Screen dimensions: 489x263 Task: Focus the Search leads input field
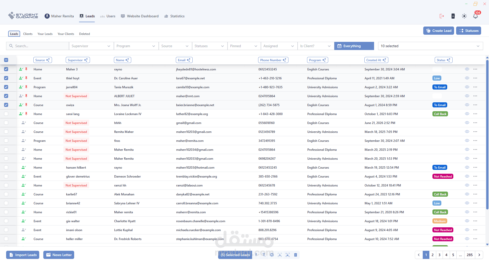click(x=37, y=46)
